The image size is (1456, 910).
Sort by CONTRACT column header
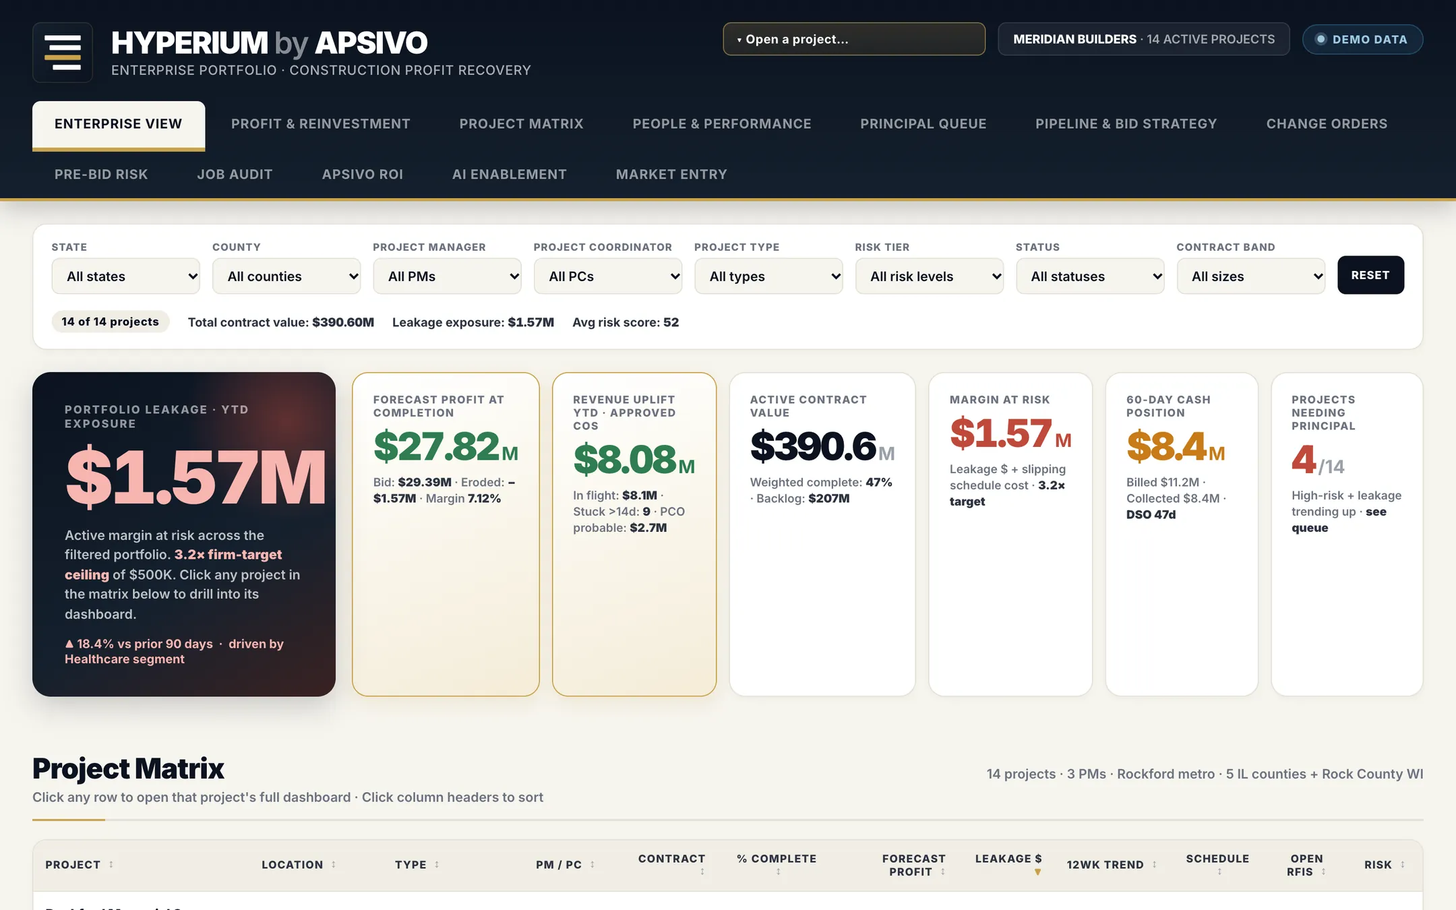coord(671,865)
